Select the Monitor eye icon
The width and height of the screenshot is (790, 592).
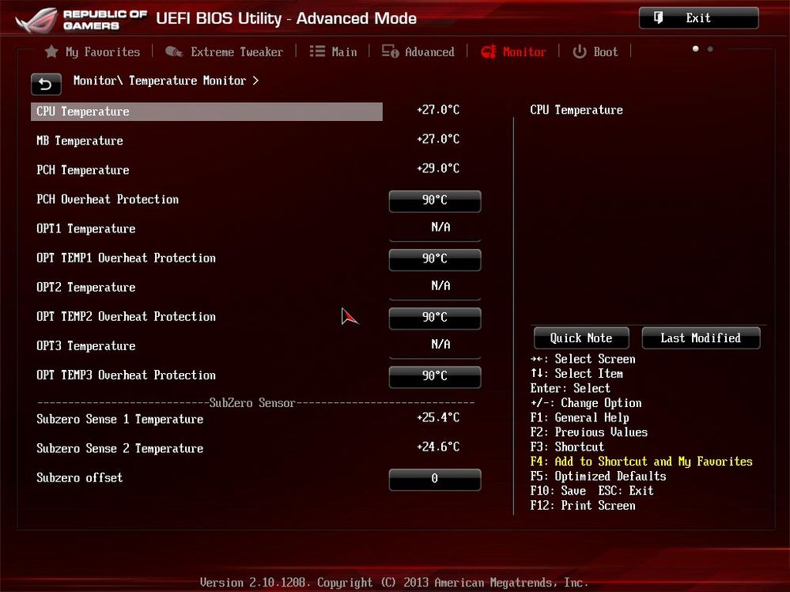(x=489, y=51)
